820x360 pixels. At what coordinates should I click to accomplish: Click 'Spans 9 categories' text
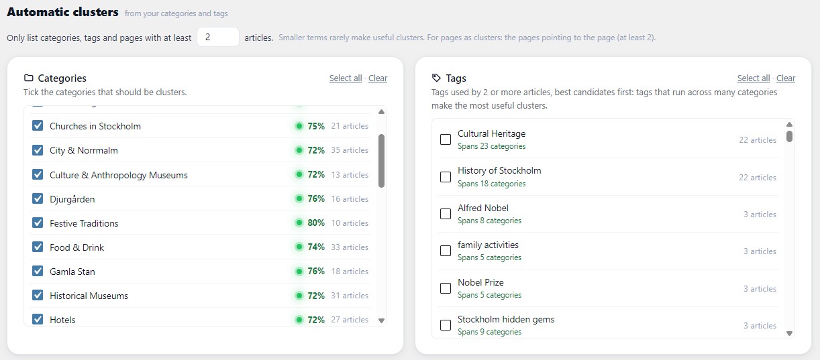[x=490, y=332]
